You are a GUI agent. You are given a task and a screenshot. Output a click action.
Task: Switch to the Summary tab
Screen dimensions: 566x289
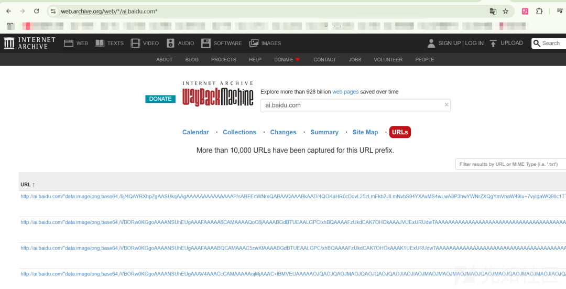coord(324,132)
